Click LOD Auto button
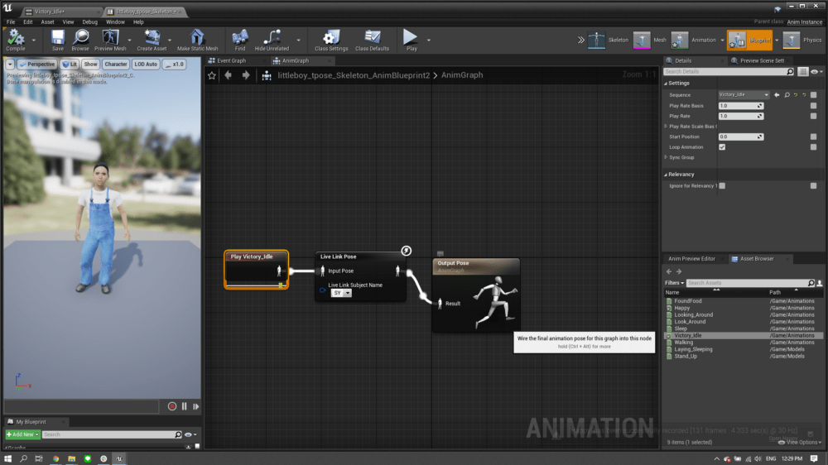 coord(146,65)
